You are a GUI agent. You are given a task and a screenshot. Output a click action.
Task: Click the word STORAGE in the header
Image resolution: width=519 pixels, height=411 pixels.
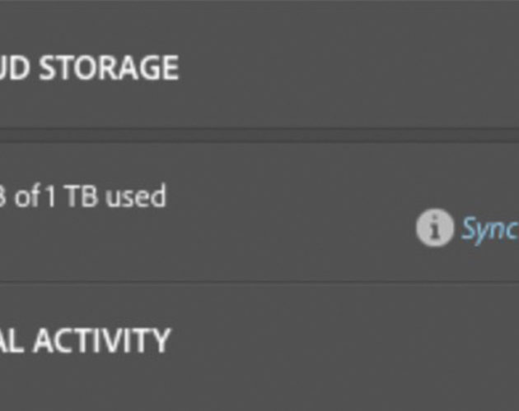tap(110, 67)
